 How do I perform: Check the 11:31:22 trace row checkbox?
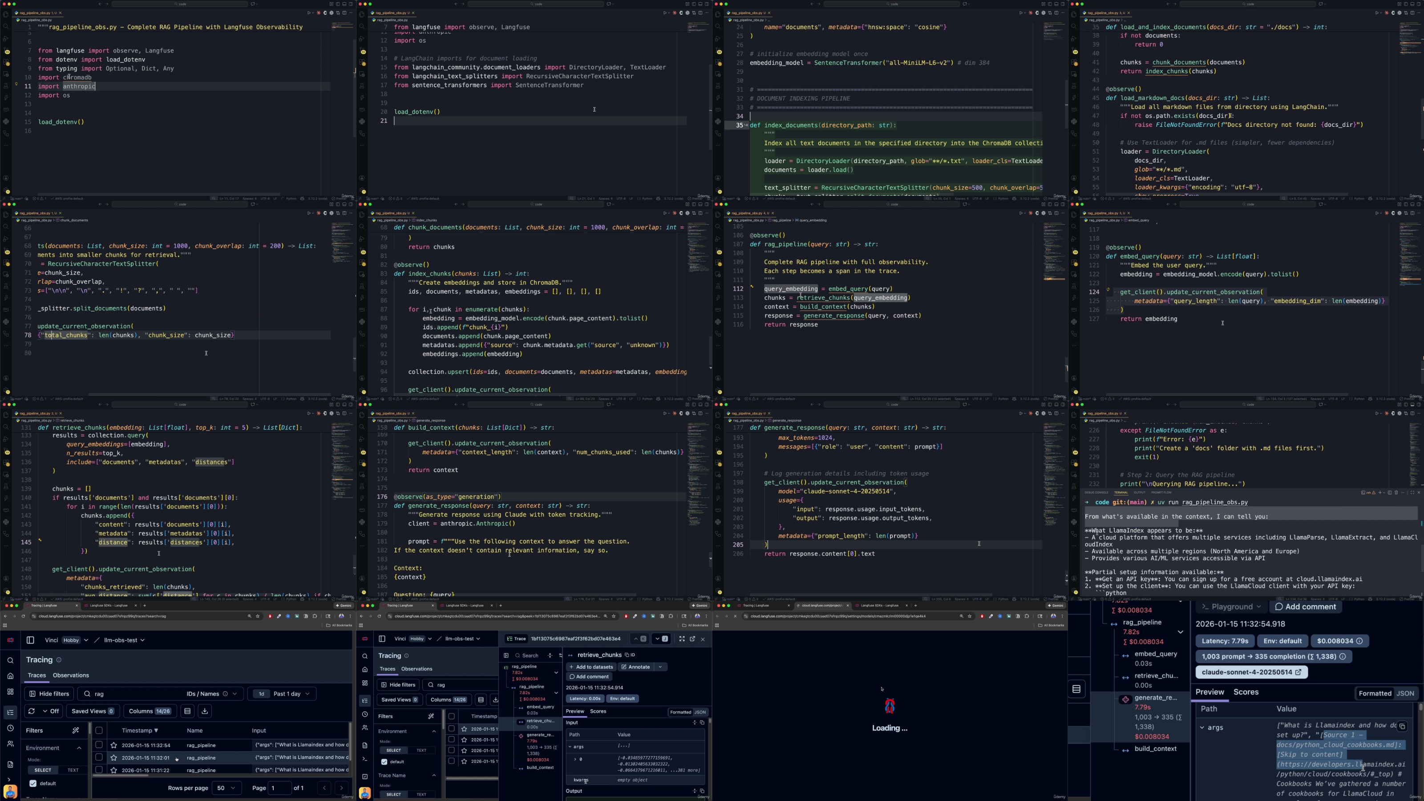click(99, 769)
